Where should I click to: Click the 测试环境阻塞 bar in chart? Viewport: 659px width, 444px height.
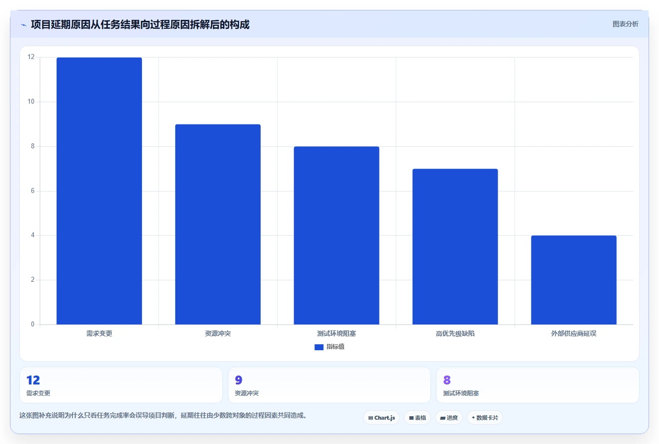click(337, 236)
